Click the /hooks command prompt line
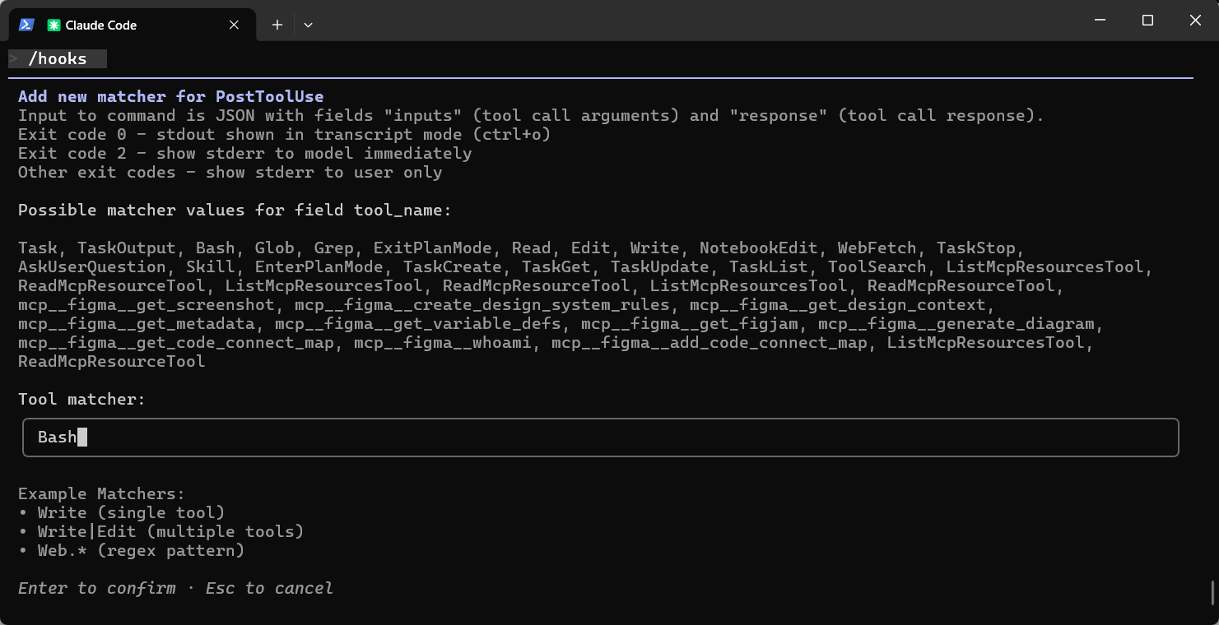 (58, 58)
